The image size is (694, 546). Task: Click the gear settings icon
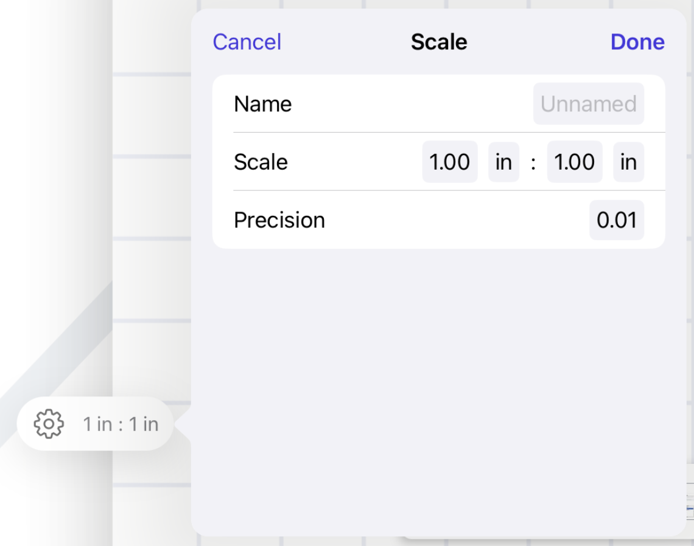pyautogui.click(x=49, y=424)
